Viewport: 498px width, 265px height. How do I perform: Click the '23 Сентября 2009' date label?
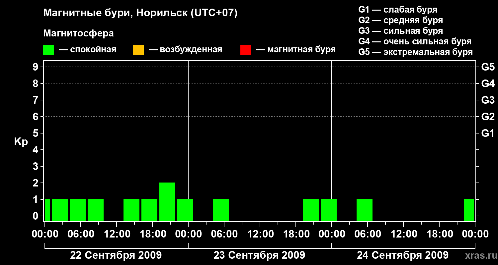coord(259,255)
